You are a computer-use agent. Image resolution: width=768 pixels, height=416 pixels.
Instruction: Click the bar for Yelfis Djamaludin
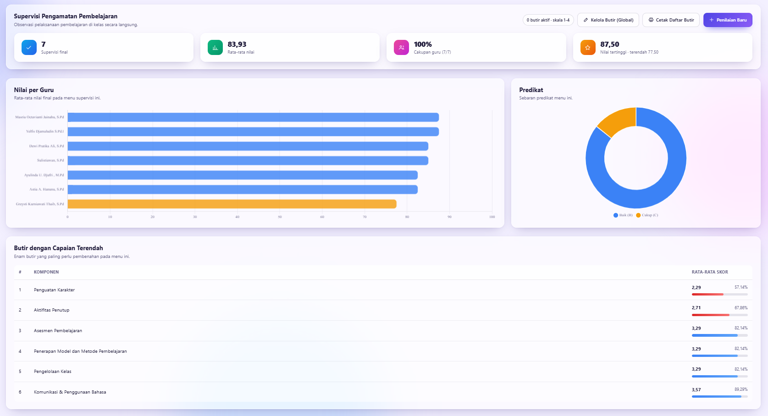click(x=253, y=132)
